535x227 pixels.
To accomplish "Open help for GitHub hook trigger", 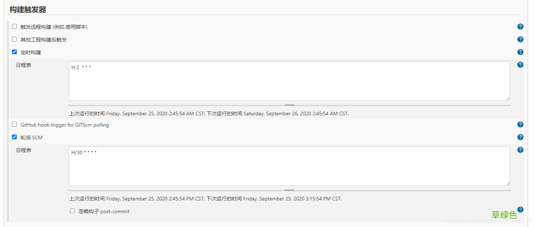I will tap(520, 124).
